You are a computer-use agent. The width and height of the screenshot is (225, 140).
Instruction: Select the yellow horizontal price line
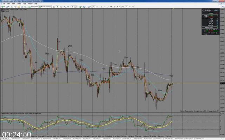(x=110, y=83)
